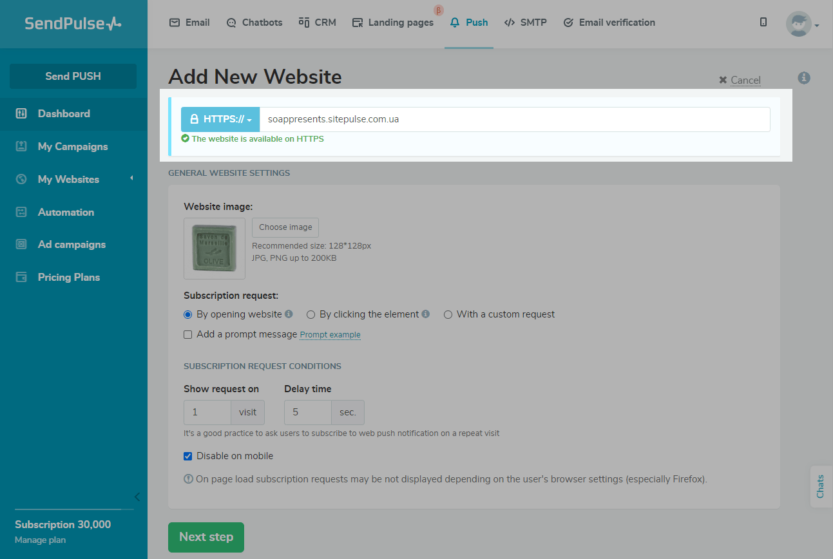Click info icon next to 'By clicking the element'
Viewport: 833px width, 559px height.
point(425,314)
